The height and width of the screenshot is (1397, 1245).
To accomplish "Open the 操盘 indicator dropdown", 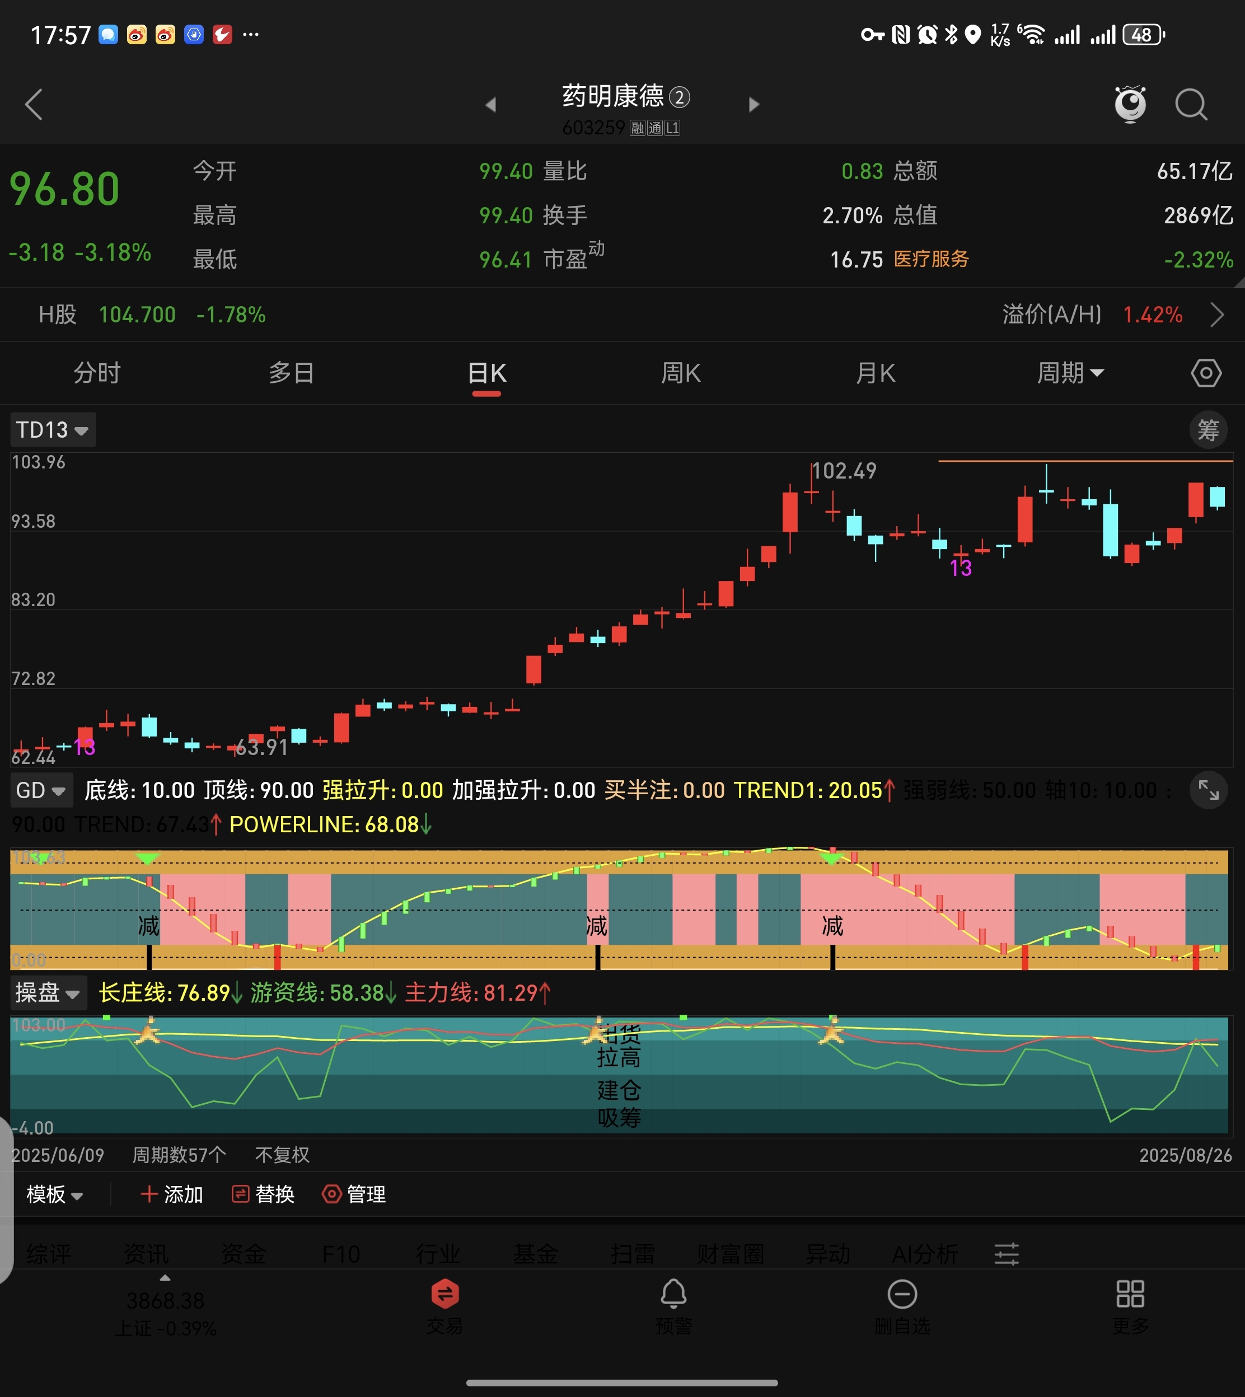I will tap(48, 992).
